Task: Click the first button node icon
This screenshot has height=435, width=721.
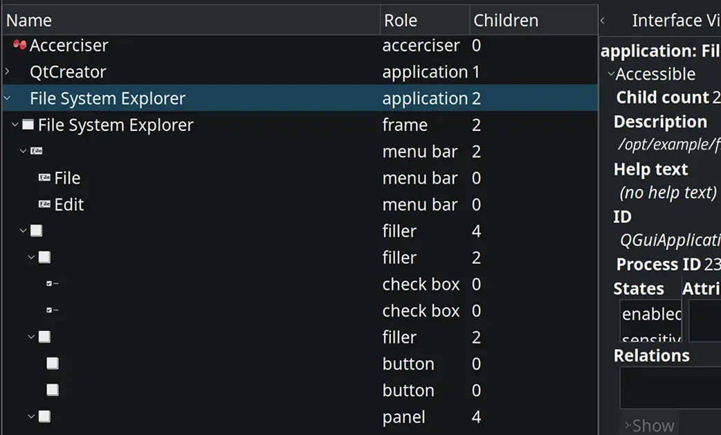Action: (53, 363)
